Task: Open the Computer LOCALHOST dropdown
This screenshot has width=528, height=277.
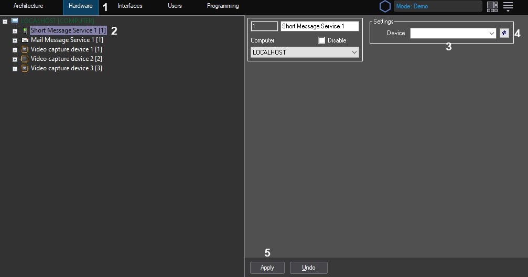Action: [305, 52]
